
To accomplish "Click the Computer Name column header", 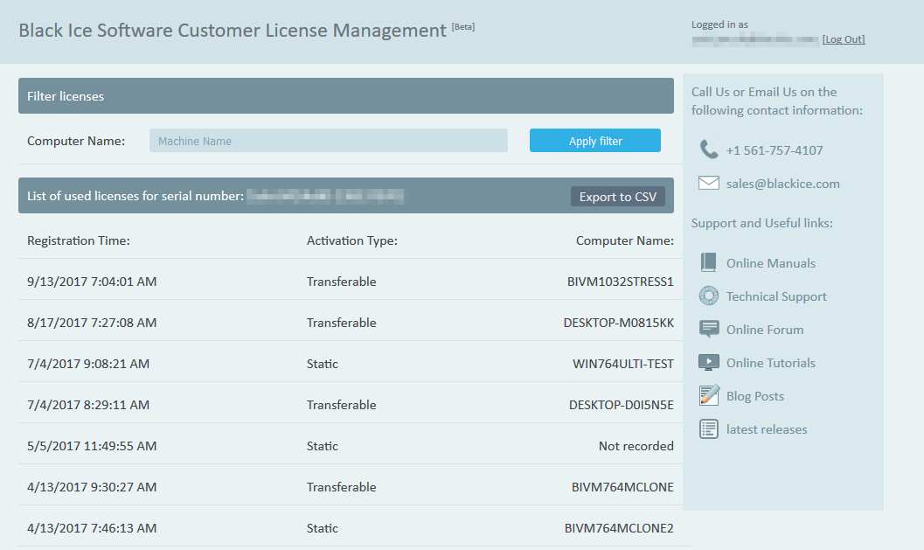I will point(625,240).
